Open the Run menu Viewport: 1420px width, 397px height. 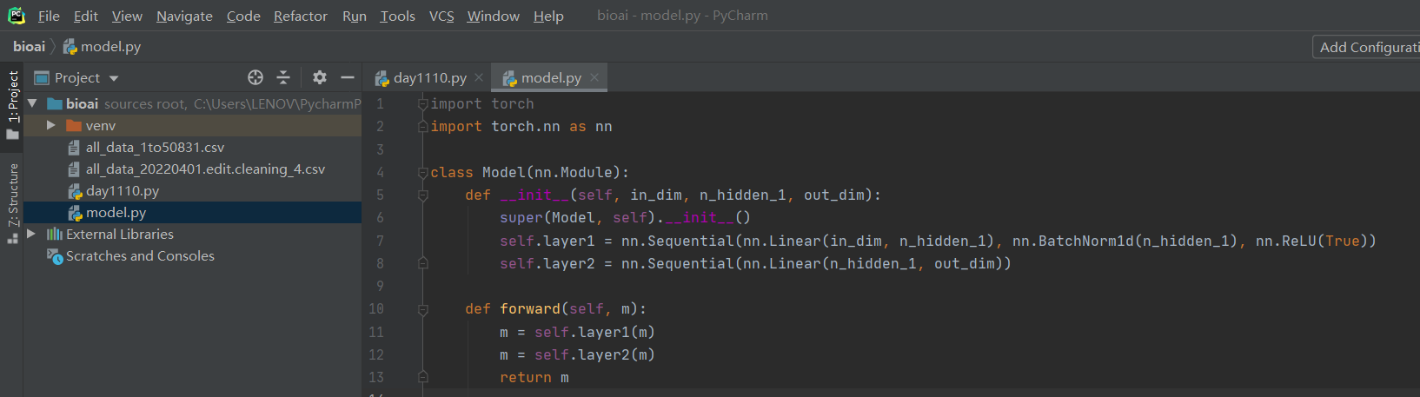354,16
